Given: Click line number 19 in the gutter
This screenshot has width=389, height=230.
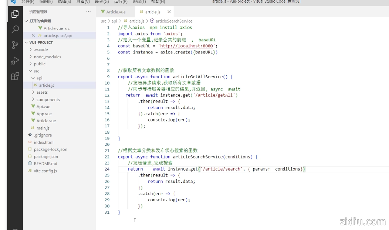Looking at the screenshot, I should click(107, 138).
